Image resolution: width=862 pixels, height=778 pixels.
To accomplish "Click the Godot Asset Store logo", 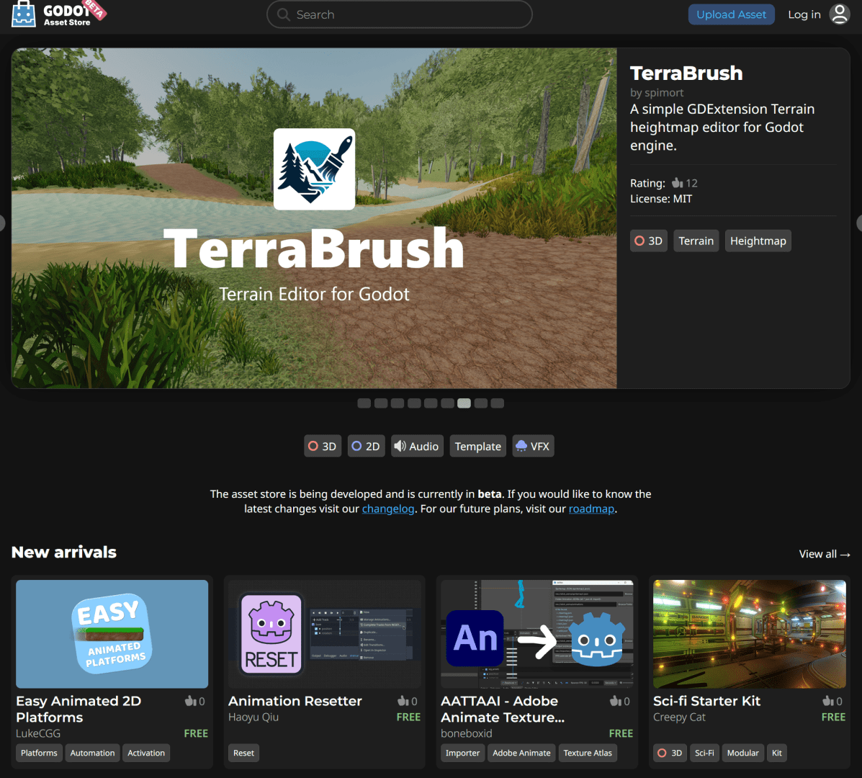I will coord(59,14).
